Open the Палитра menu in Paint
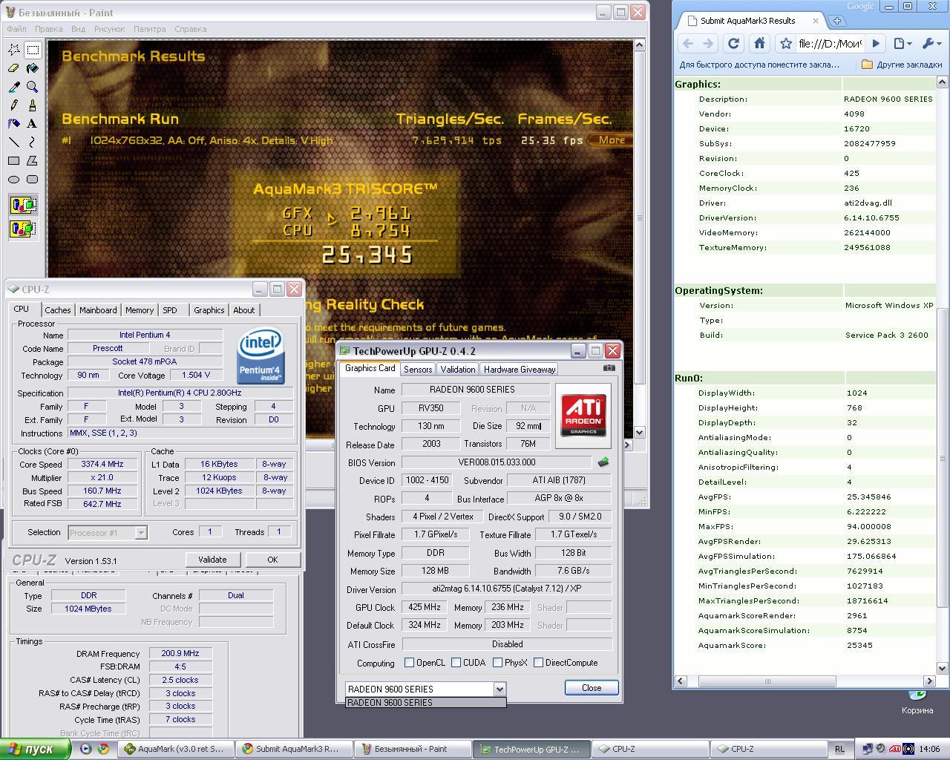This screenshot has width=950, height=760. pos(149,29)
